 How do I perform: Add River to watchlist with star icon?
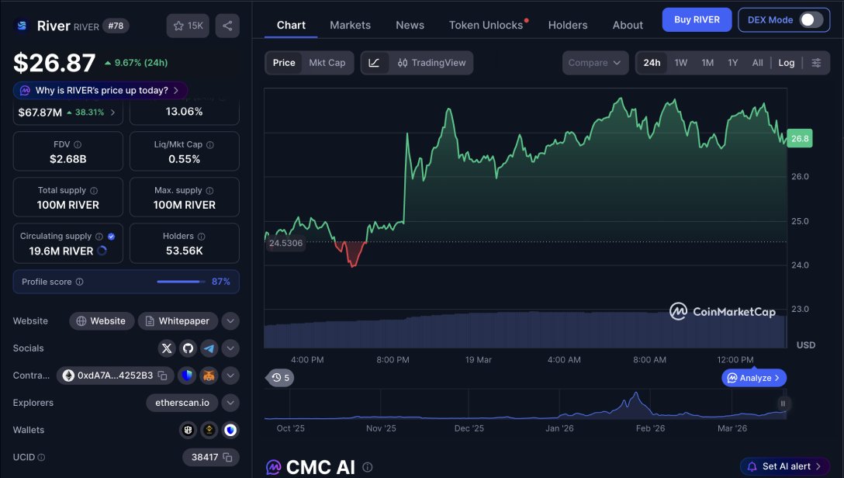click(188, 26)
